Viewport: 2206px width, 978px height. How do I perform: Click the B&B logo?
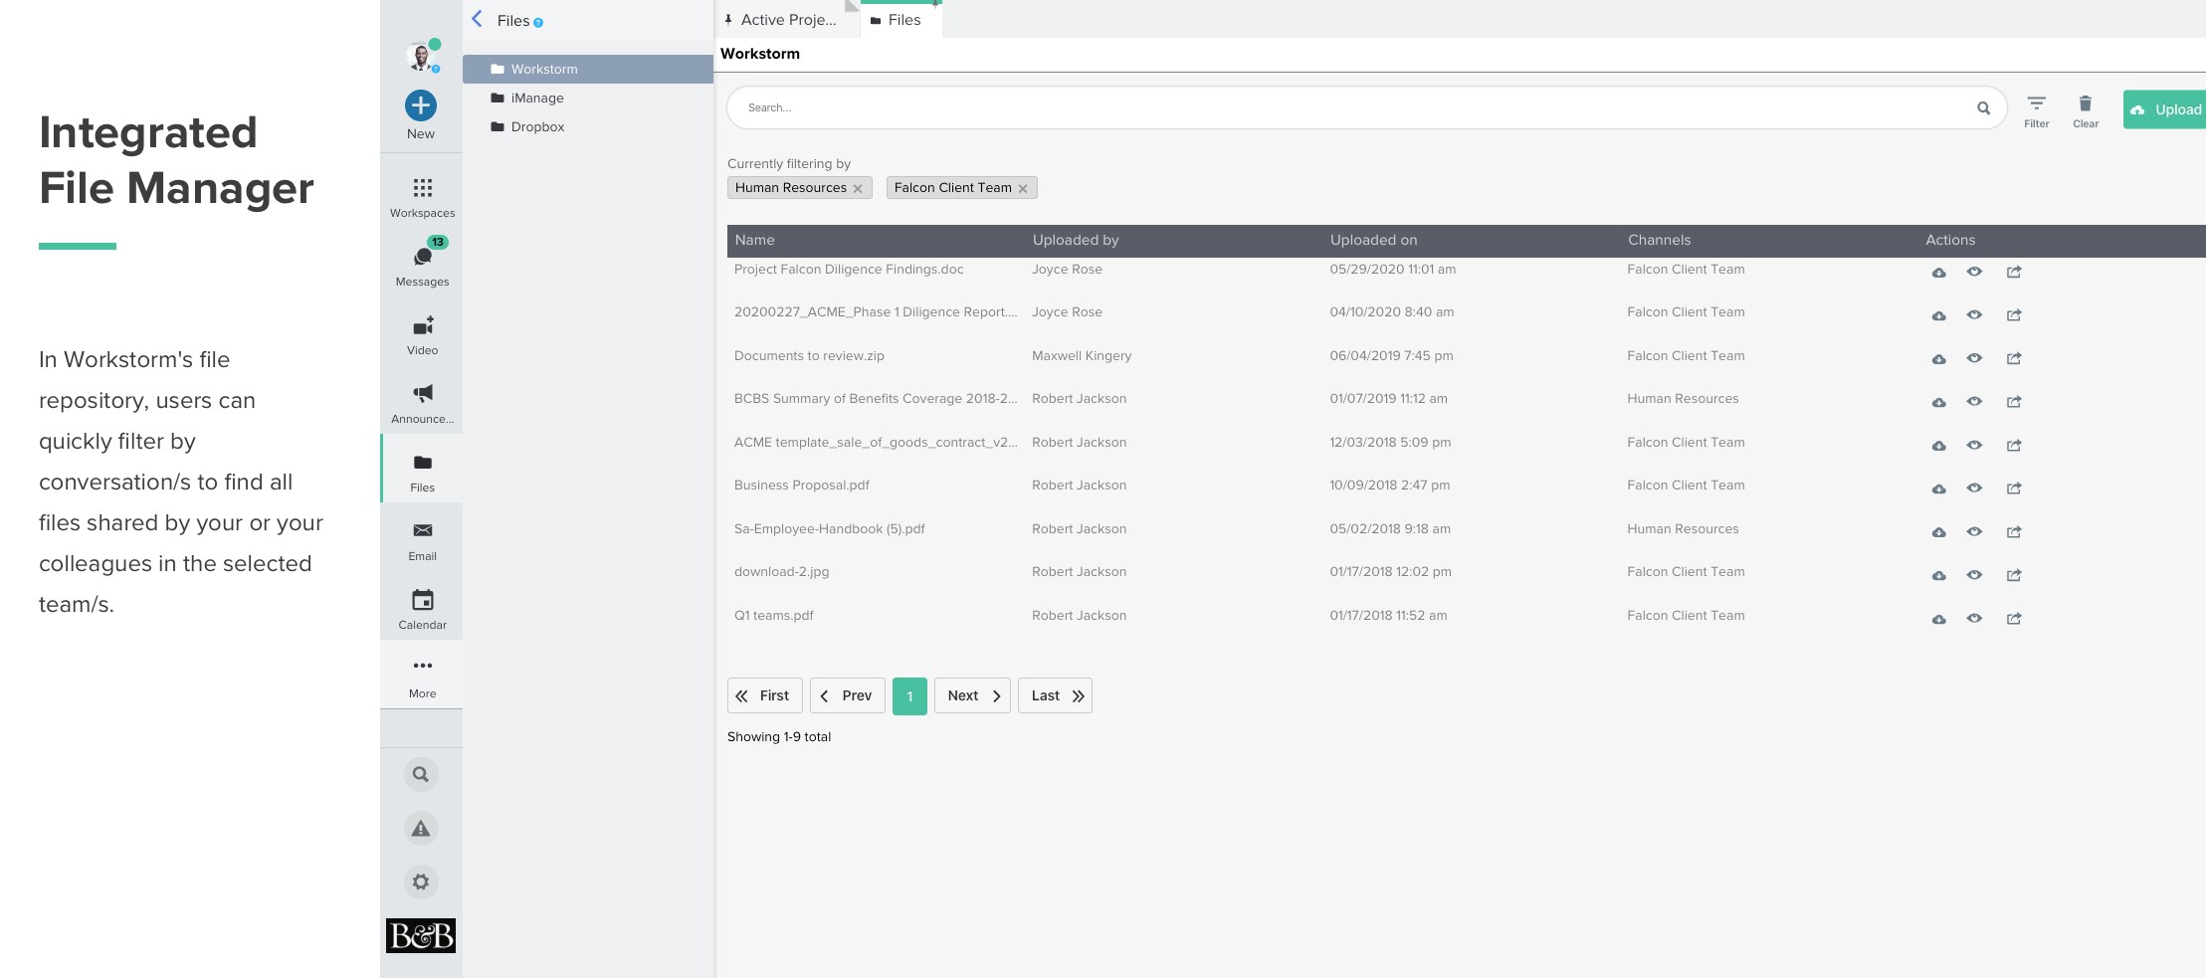point(421,935)
